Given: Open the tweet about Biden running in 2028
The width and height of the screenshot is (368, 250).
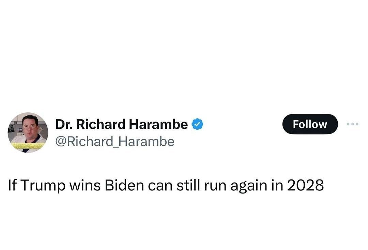Looking at the screenshot, I should (x=166, y=185).
